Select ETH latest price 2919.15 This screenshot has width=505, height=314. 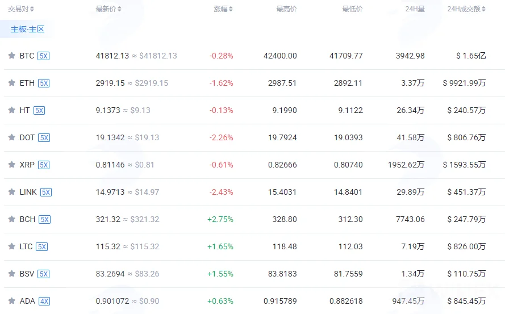[x=110, y=83]
